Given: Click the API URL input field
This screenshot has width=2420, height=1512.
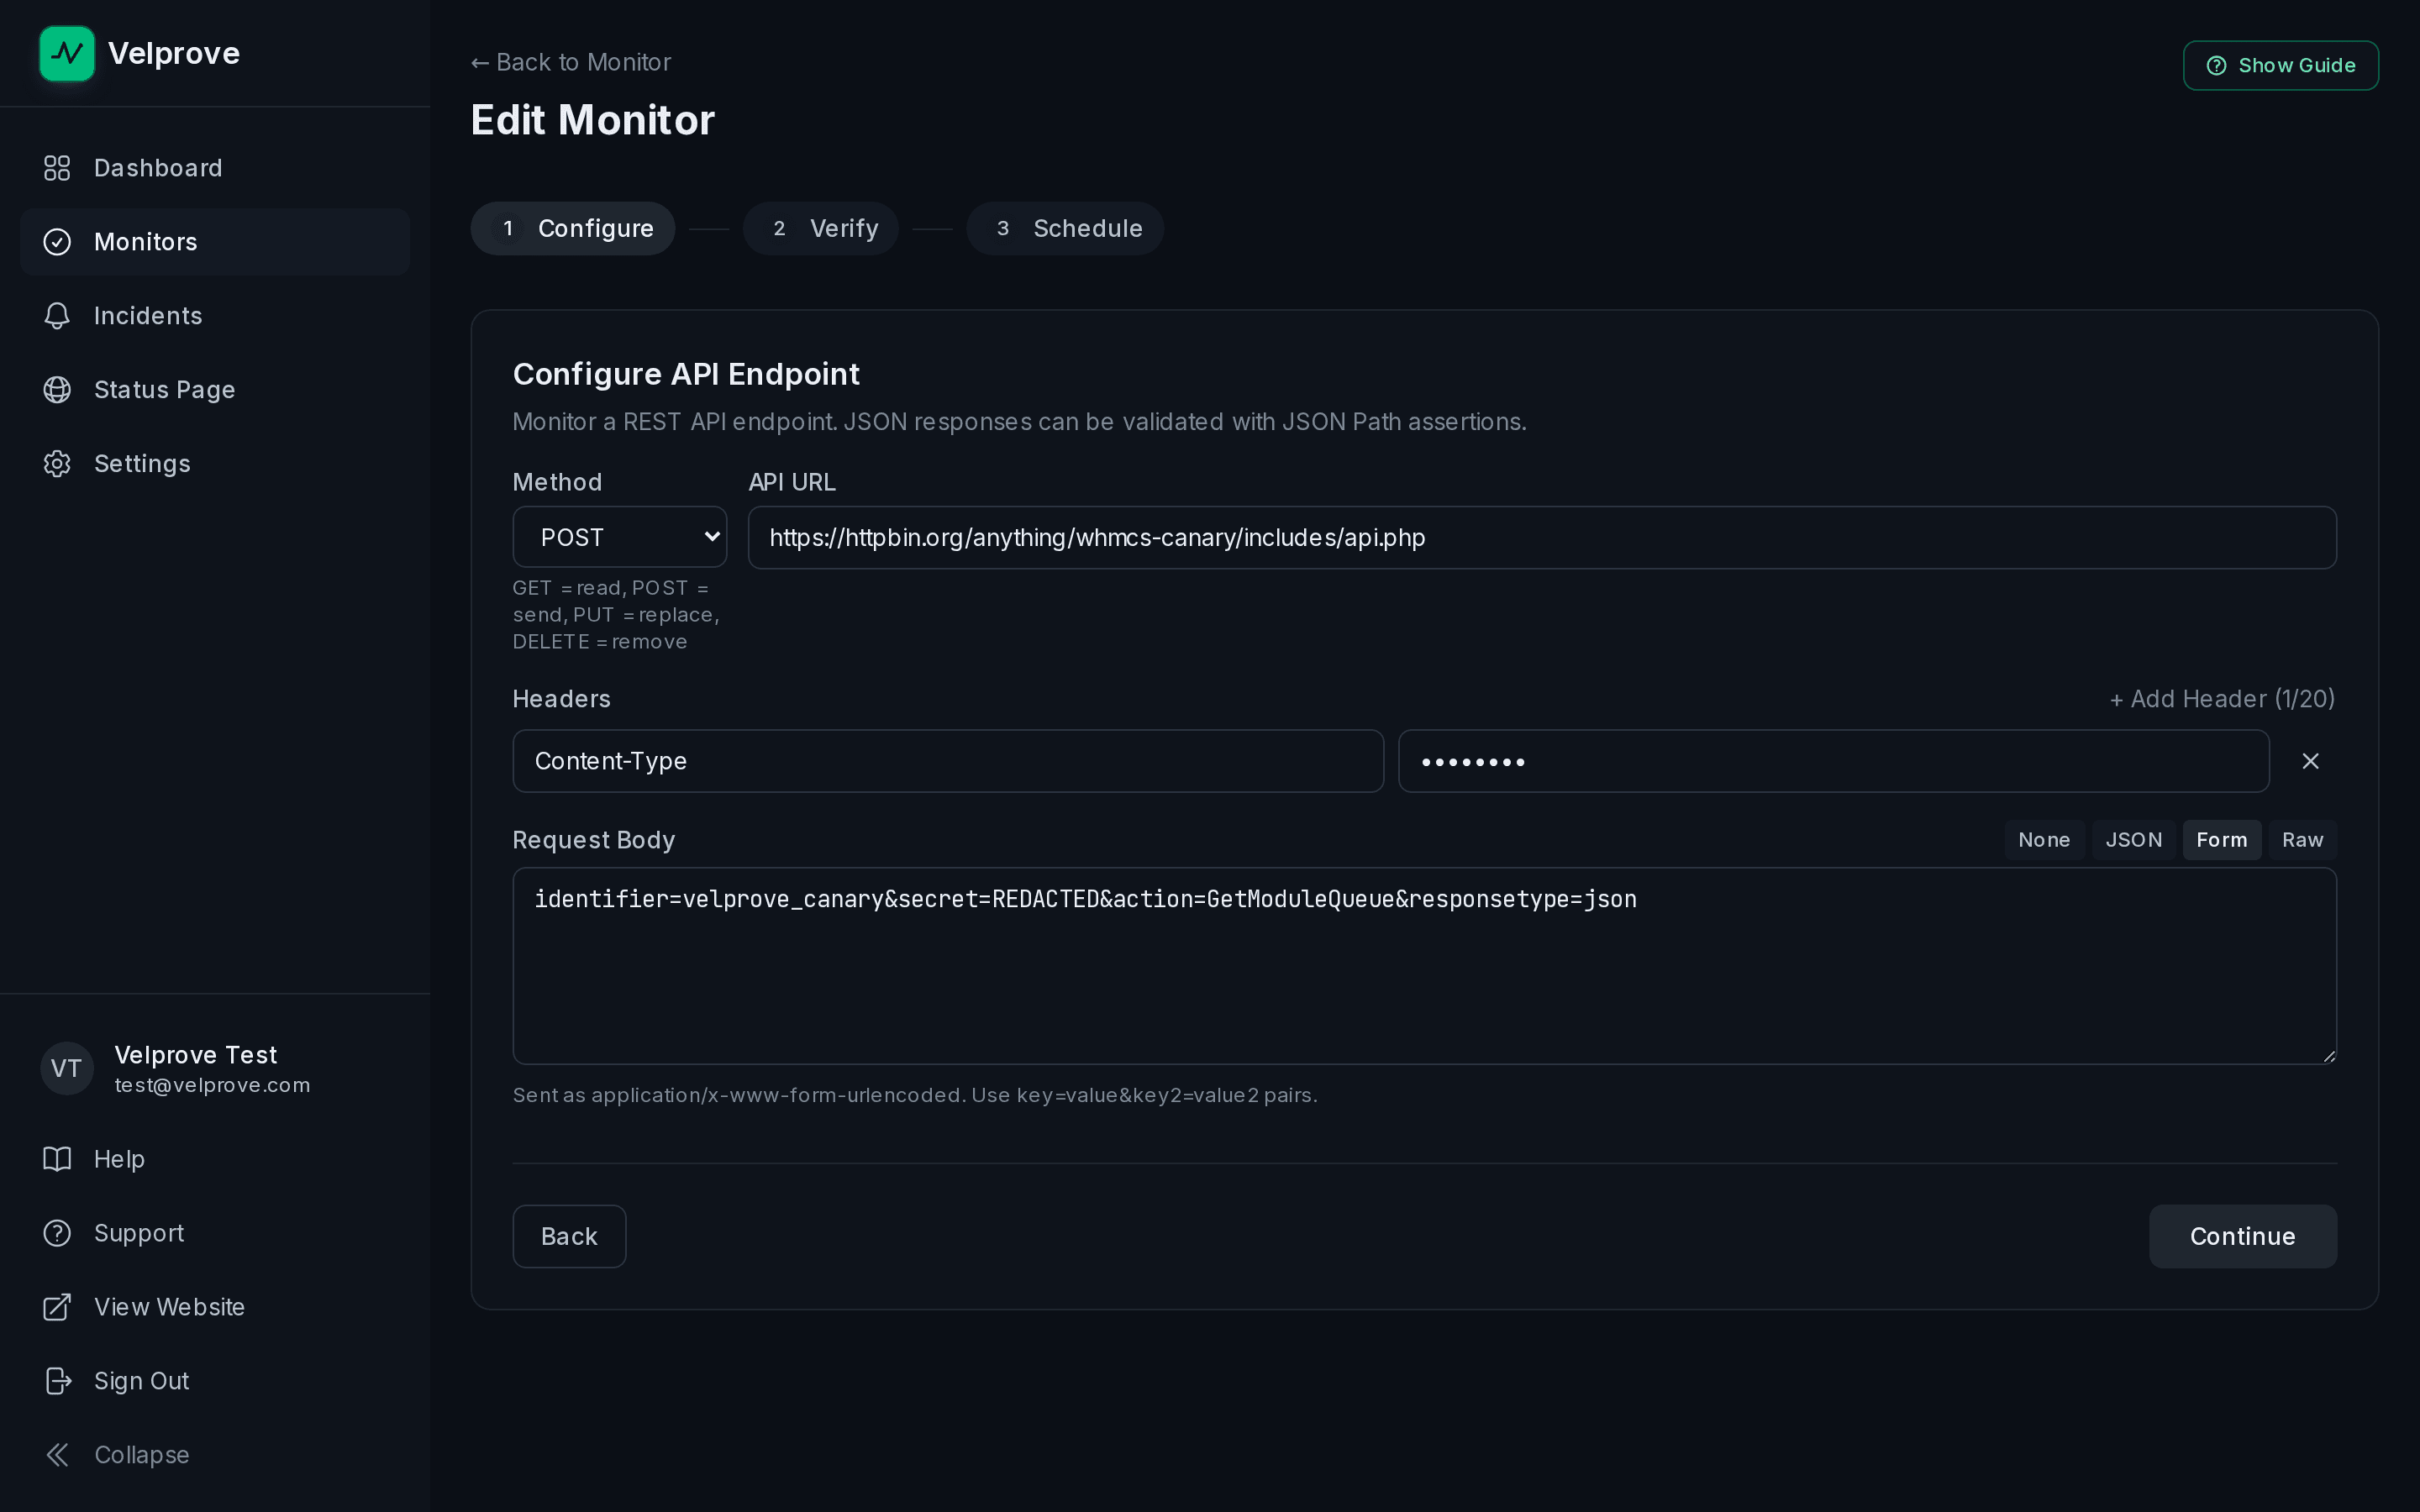Looking at the screenshot, I should coord(1542,537).
